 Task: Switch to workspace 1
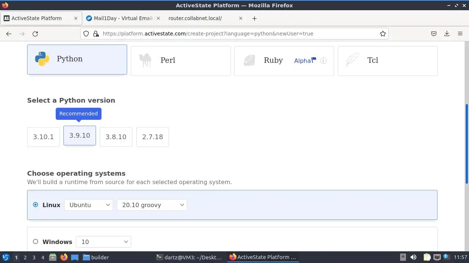[16, 257]
